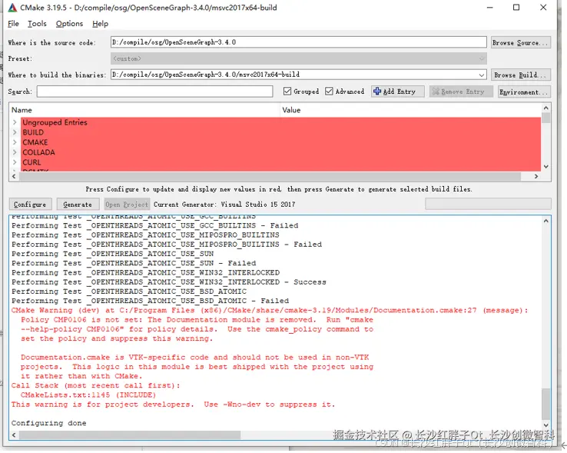Image resolution: width=567 pixels, height=453 pixels.
Task: Expand the COLLADA group
Action: tap(15, 152)
